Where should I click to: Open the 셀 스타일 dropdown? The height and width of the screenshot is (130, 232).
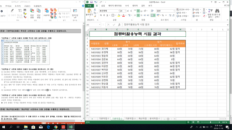[182, 16]
